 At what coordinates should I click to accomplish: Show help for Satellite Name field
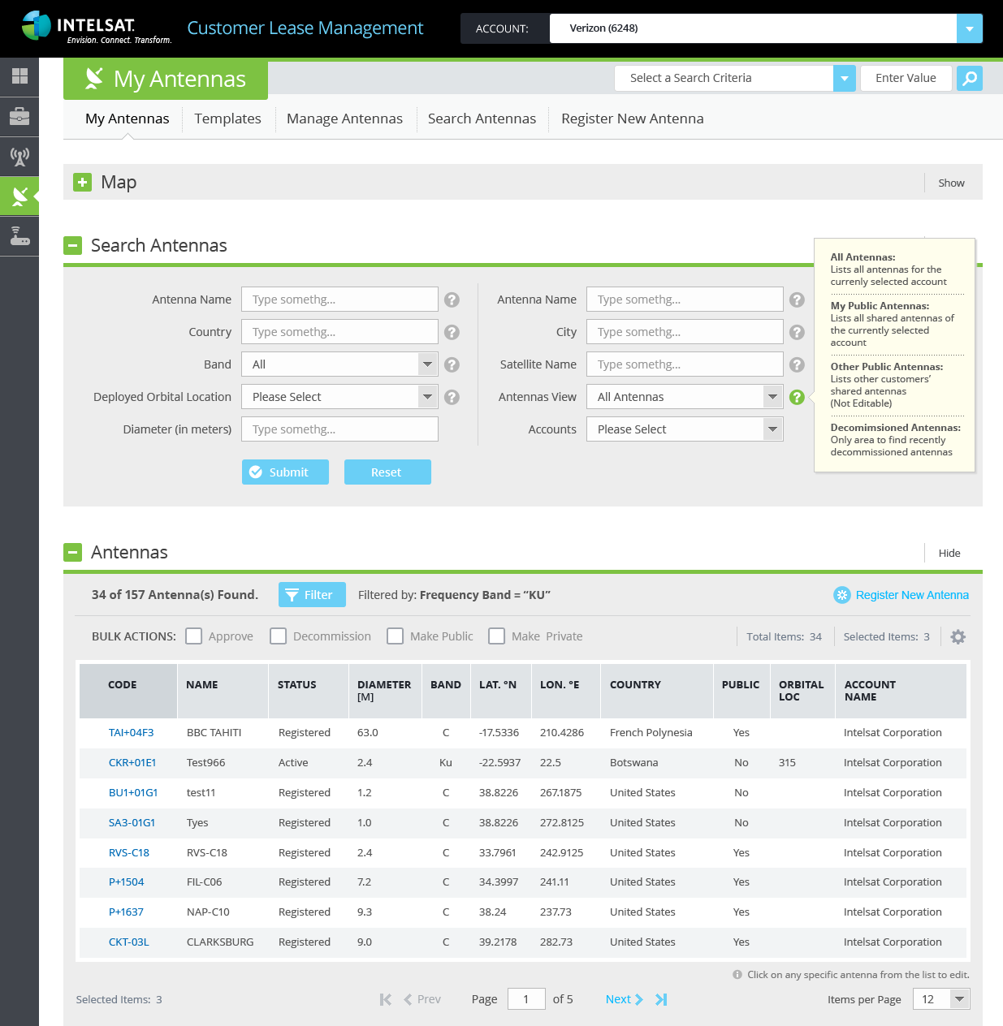798,364
